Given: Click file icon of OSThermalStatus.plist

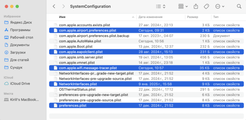Looking at the screenshot, I should (55, 90).
